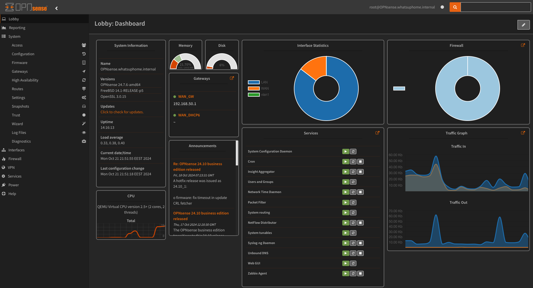Click the Settings gears icon beside Settings
This screenshot has width=533, height=288.
click(x=84, y=98)
